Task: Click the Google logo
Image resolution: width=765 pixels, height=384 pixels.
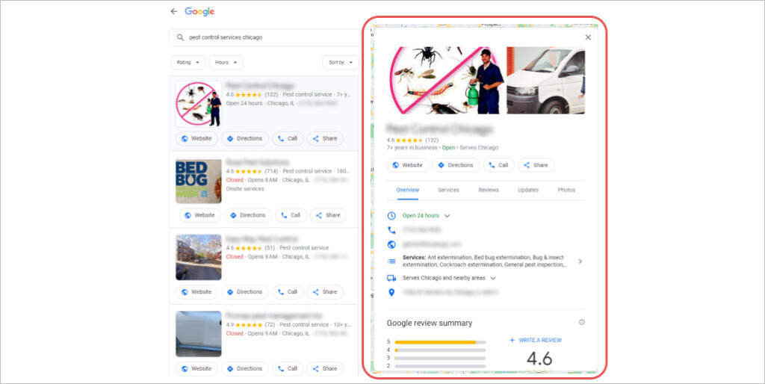Action: [199, 12]
